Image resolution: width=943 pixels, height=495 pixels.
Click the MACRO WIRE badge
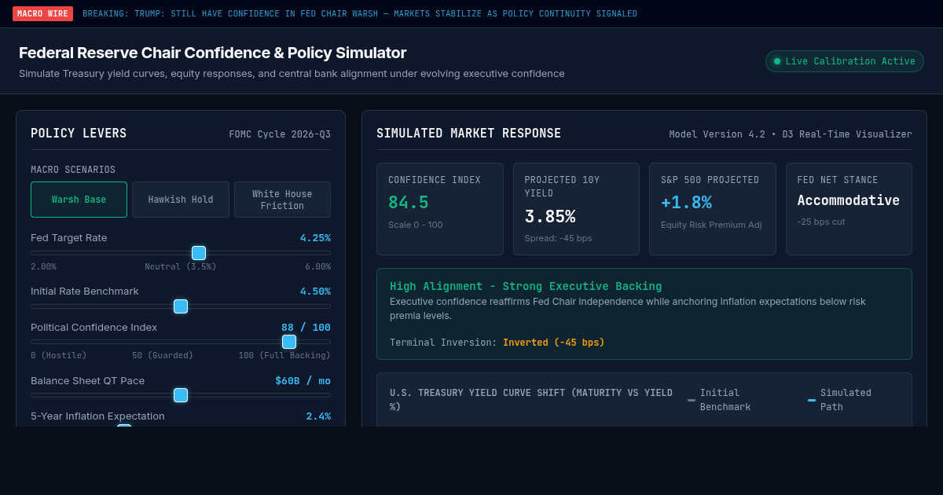click(x=42, y=13)
